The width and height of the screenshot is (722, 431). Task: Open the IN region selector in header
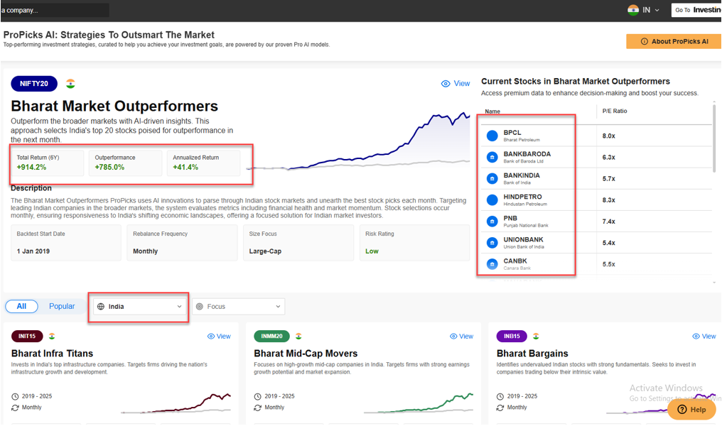tap(644, 10)
